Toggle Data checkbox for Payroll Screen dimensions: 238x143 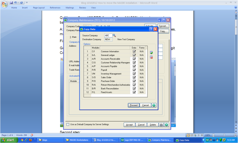coord(134,70)
